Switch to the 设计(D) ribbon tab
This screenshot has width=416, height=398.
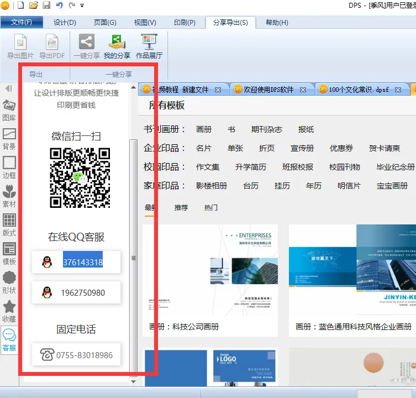point(65,23)
